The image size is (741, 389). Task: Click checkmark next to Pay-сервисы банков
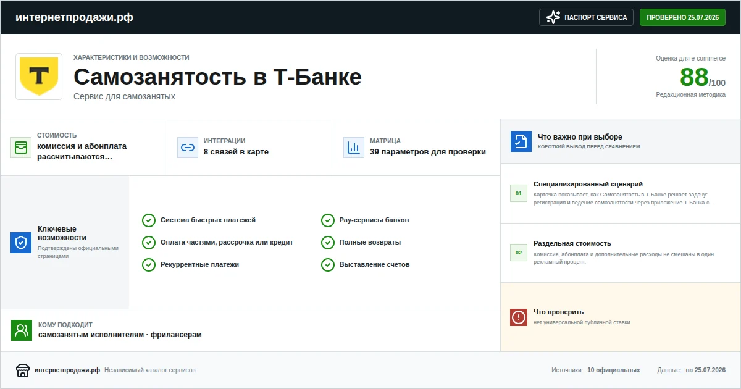[x=328, y=220]
